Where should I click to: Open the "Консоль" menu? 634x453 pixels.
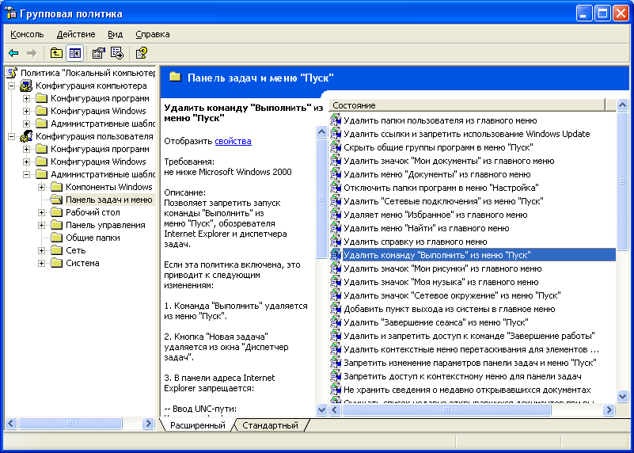[27, 34]
